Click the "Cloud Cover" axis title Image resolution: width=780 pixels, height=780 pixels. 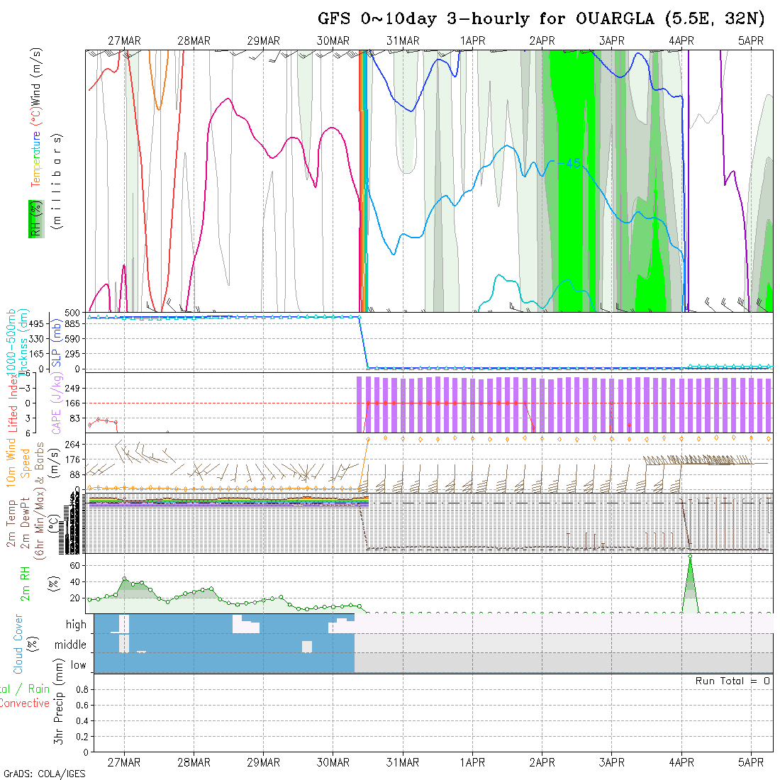(x=18, y=644)
